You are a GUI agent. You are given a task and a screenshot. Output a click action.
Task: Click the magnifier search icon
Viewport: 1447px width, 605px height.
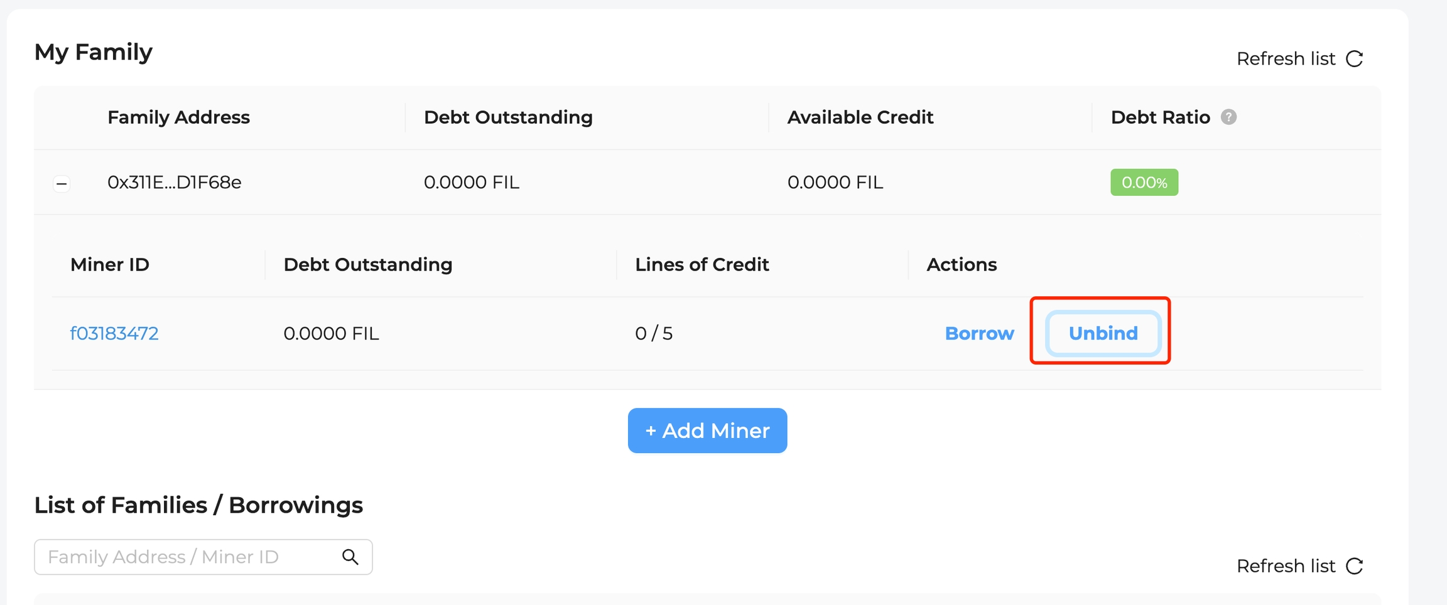point(350,557)
